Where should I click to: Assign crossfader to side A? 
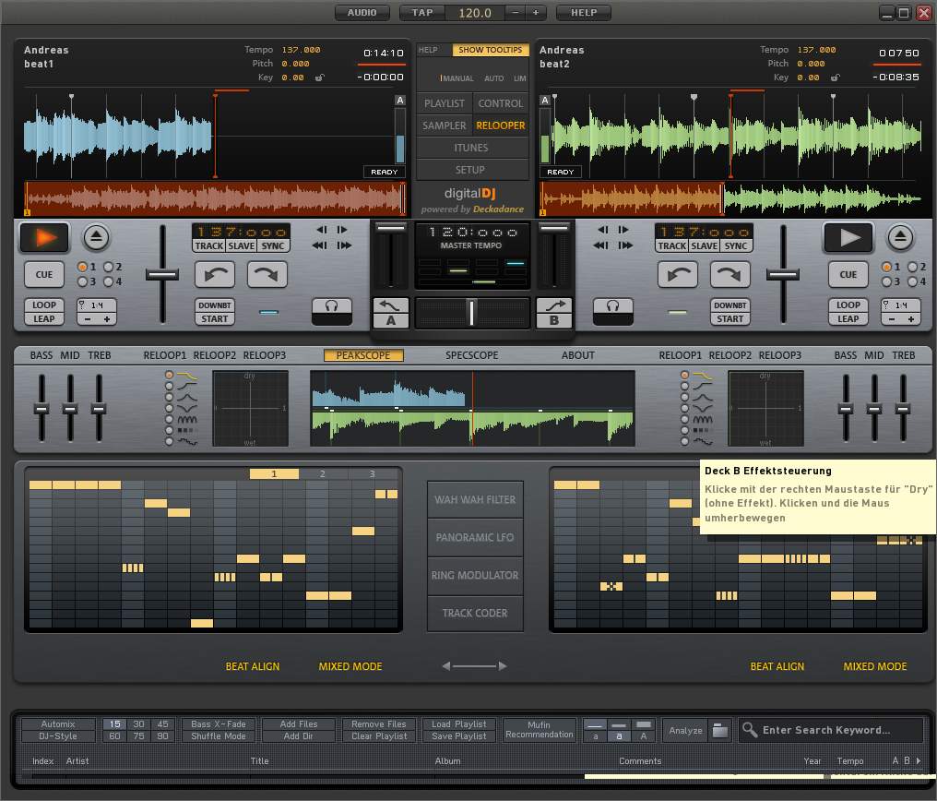coord(391,313)
